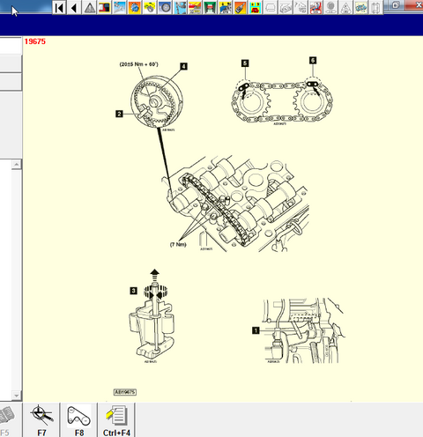Click the orange diagnostic tool toolbar icon

[x=240, y=7]
